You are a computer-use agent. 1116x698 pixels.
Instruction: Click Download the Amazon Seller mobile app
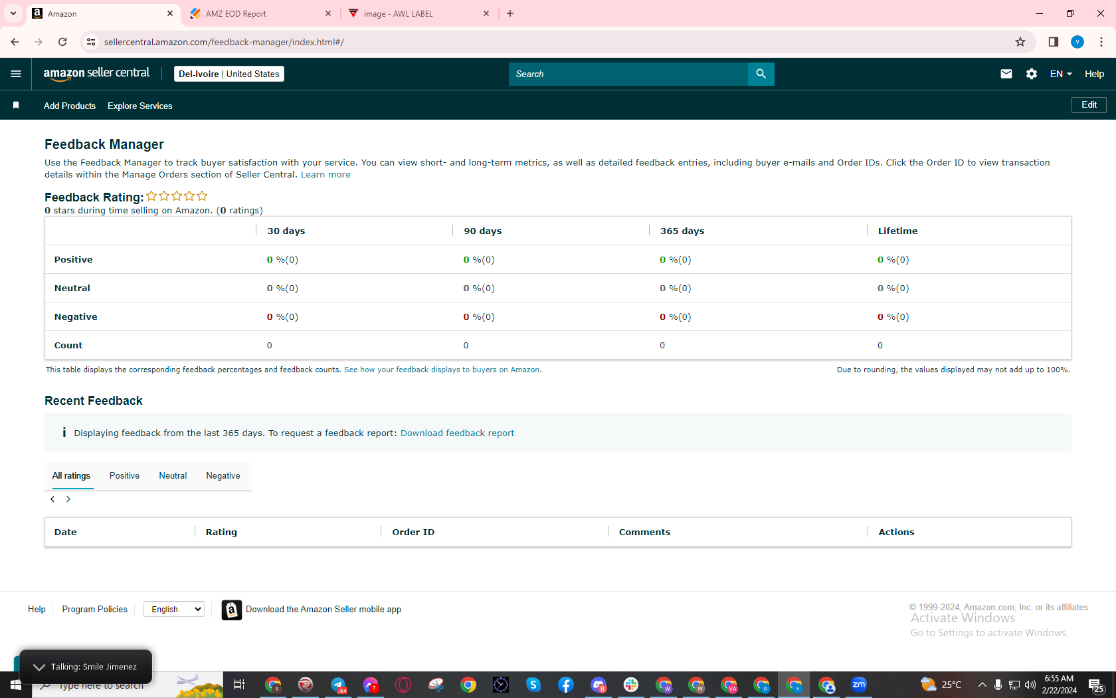324,610
